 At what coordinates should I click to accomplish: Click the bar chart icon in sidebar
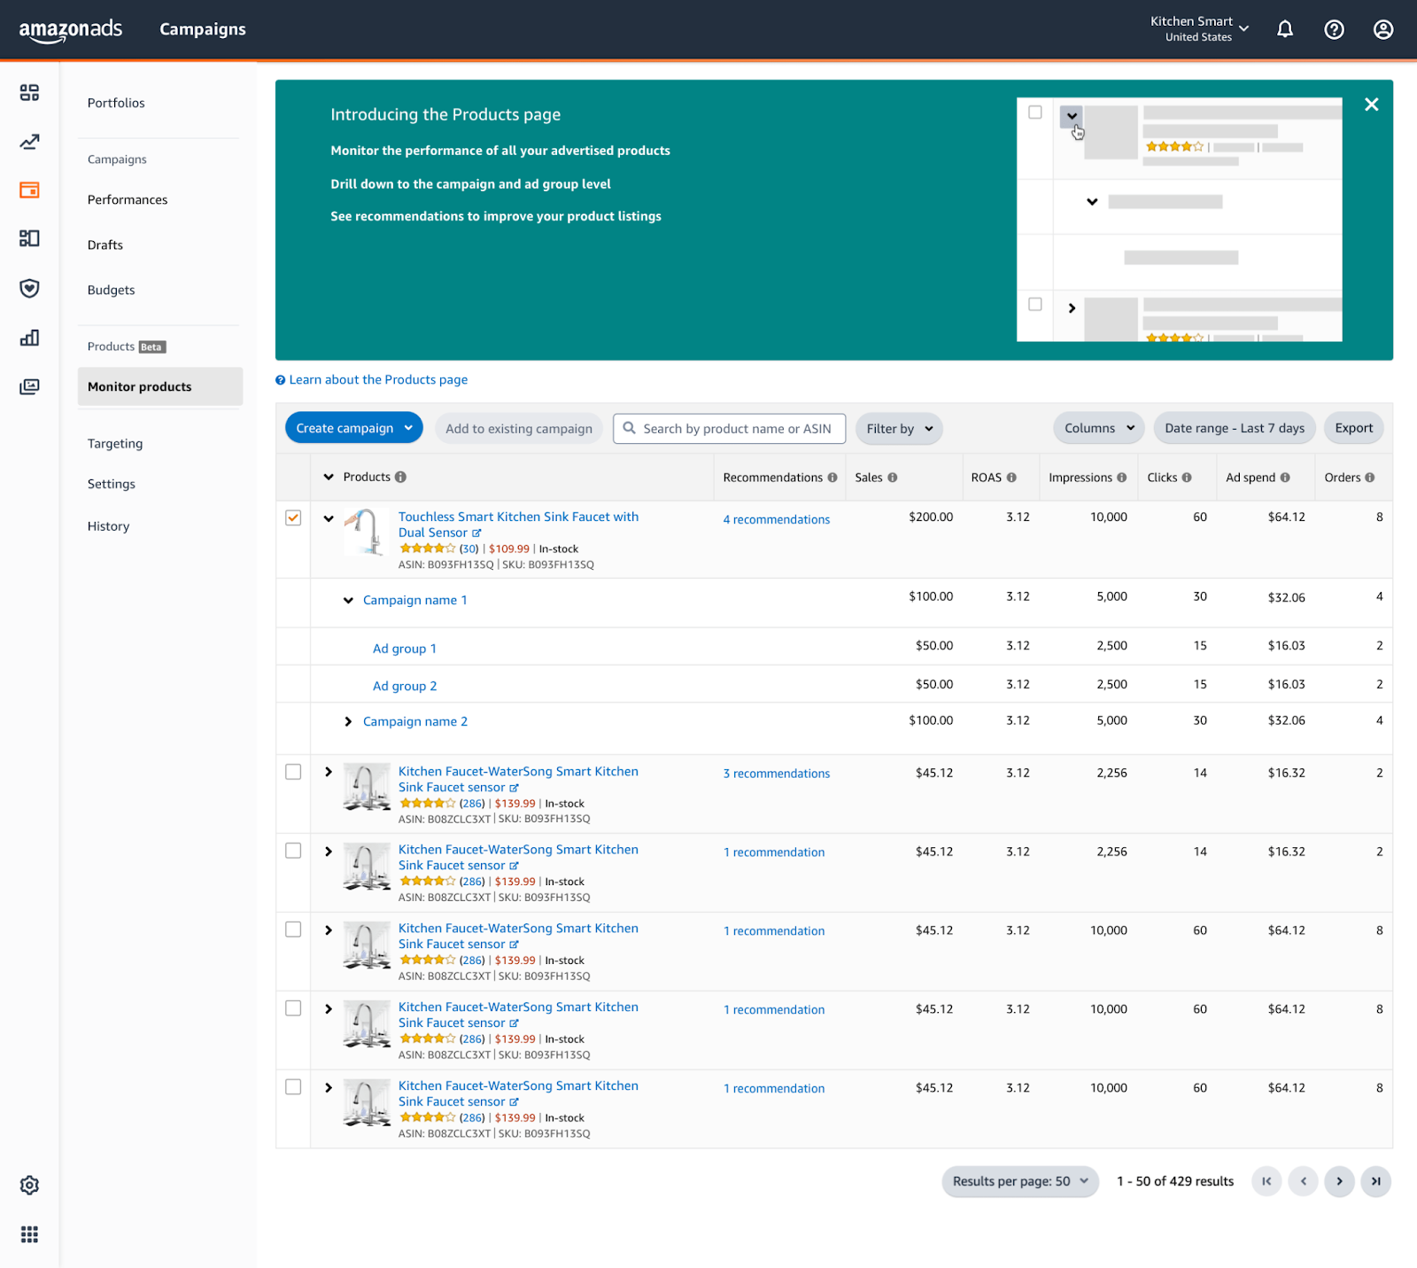(x=29, y=338)
